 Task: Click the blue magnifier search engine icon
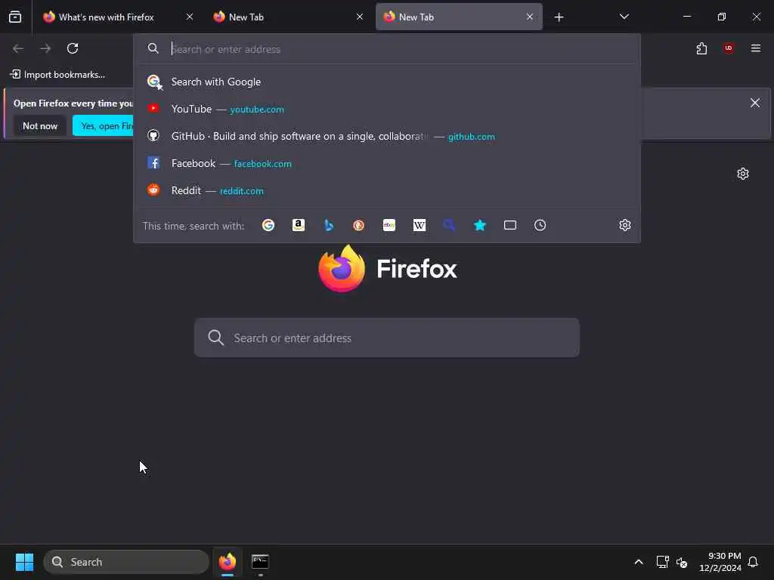449,225
